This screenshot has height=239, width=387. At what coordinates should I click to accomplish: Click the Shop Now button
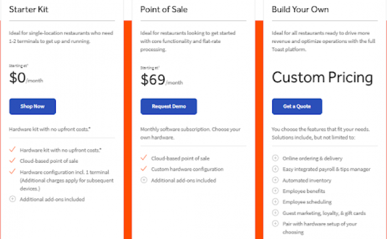[32, 107]
